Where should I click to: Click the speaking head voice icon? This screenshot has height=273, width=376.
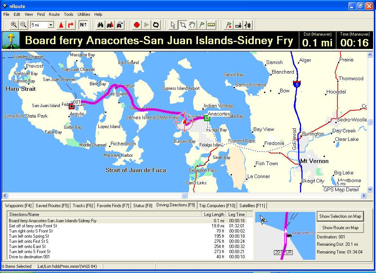(x=248, y=25)
